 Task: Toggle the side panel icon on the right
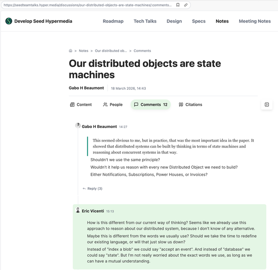pyautogui.click(x=266, y=105)
